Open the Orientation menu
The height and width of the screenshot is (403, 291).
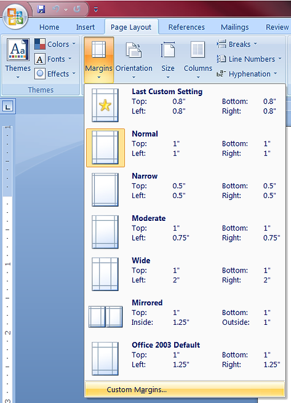134,60
